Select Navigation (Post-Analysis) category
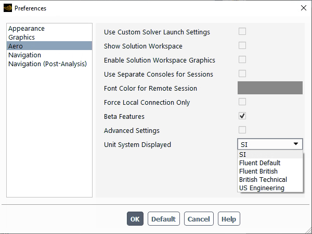Image resolution: width=312 pixels, height=234 pixels. (47, 64)
